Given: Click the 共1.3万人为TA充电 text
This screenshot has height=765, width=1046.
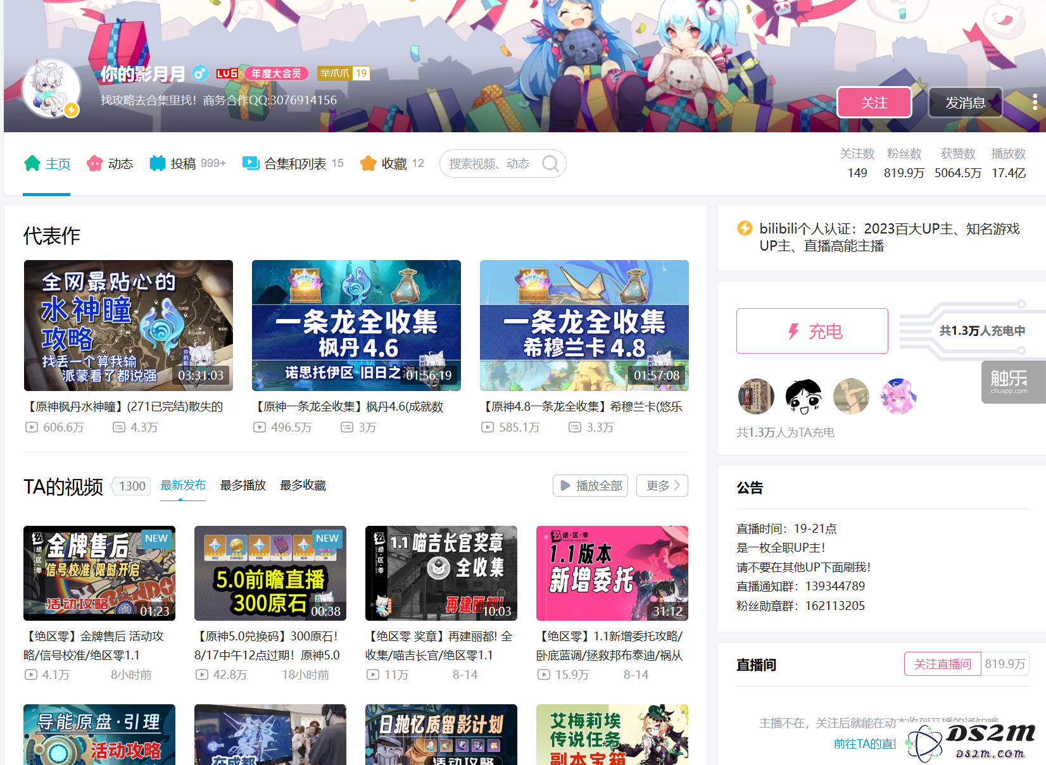Looking at the screenshot, I should click(x=785, y=432).
